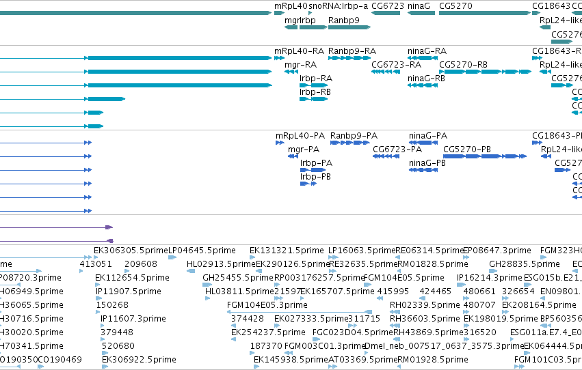Click the EK145938.5prime EST label
The height and width of the screenshot is (370, 582).
(x=291, y=360)
